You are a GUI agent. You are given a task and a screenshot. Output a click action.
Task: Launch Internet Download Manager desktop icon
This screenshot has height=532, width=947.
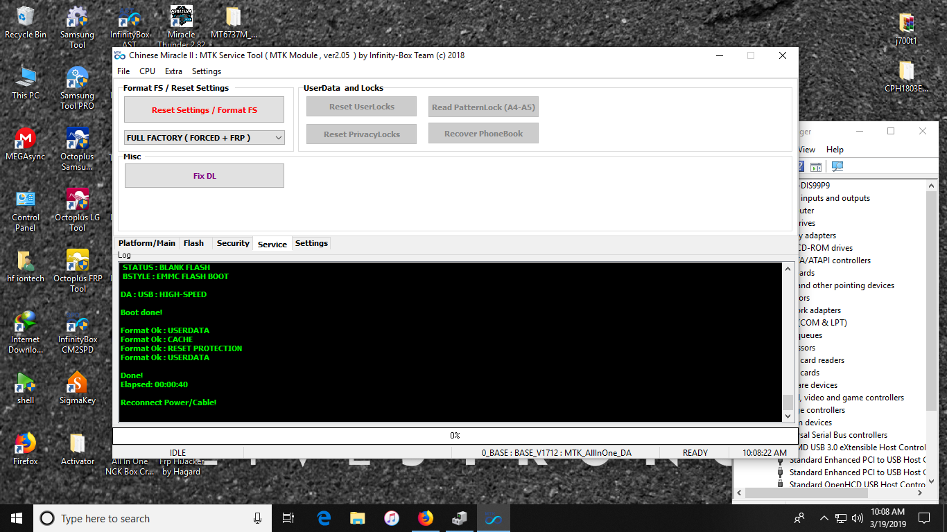click(26, 332)
